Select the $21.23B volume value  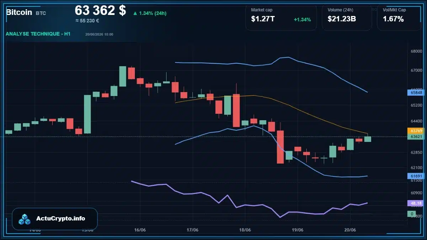342,19
